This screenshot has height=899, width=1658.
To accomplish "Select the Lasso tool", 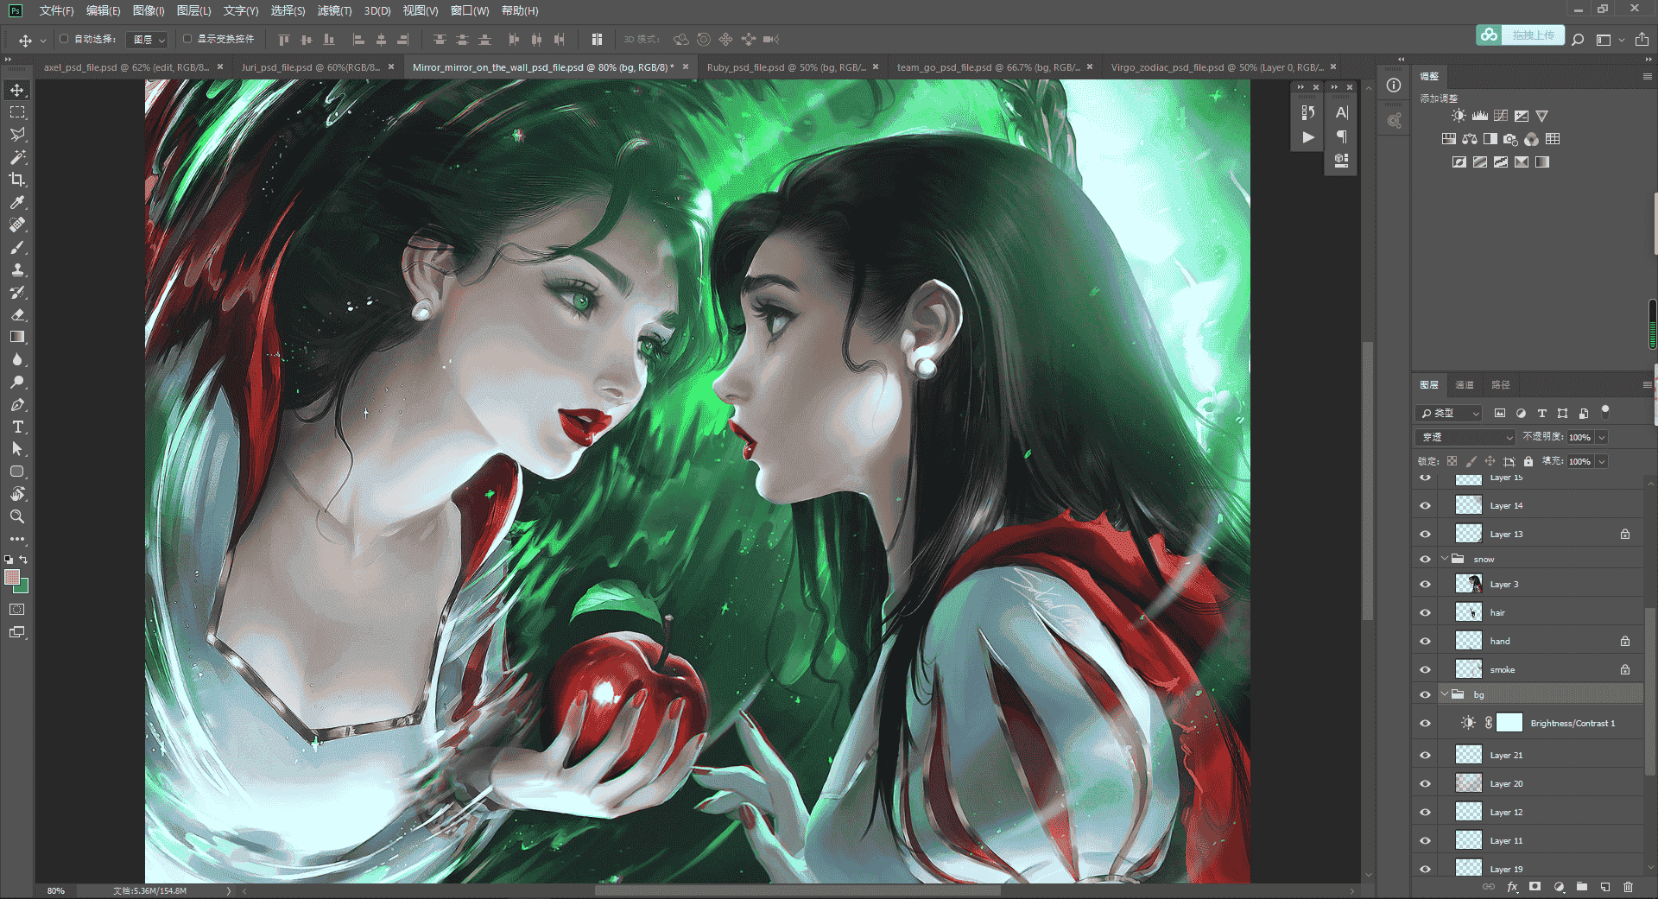I will [x=17, y=135].
